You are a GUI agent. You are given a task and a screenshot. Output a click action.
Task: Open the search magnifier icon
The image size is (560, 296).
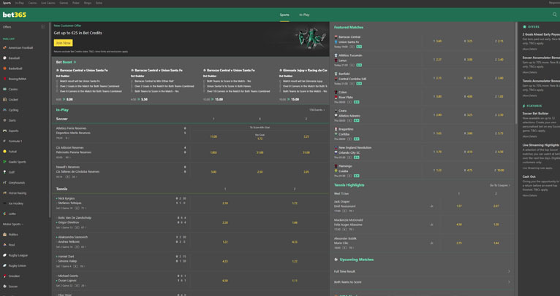(x=554, y=15)
